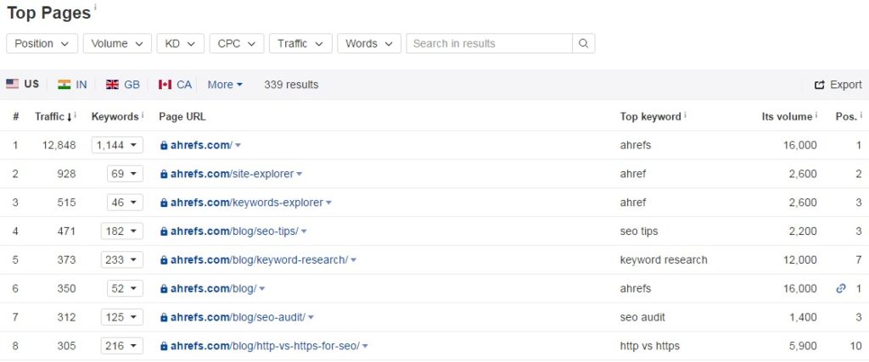Open the Traffic filter dropdown
869x362 pixels.
click(x=300, y=44)
